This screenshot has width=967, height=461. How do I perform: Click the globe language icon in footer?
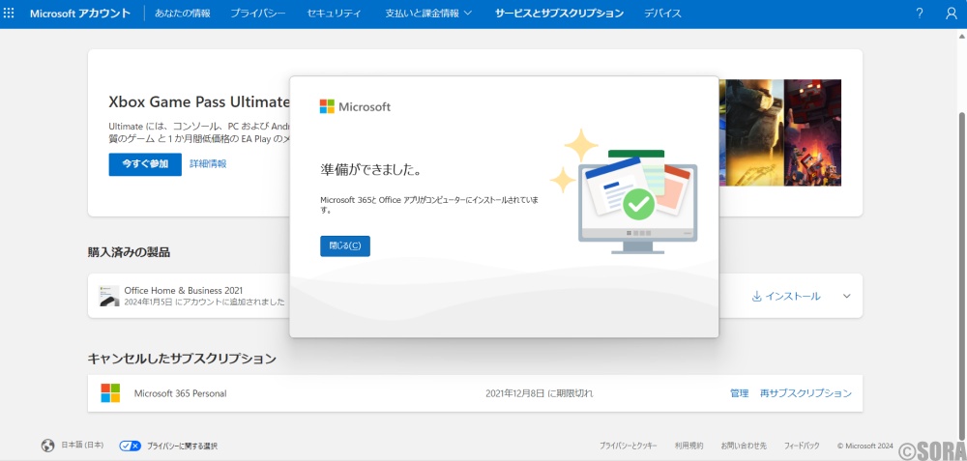47,445
